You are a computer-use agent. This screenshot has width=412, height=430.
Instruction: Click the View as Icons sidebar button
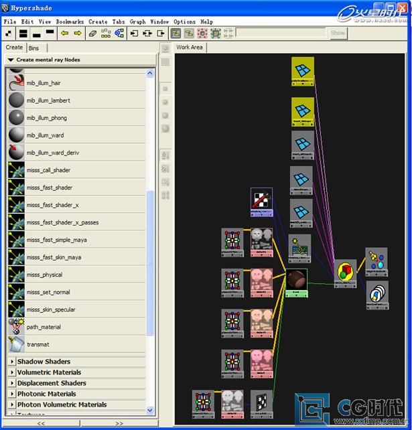pos(165,49)
